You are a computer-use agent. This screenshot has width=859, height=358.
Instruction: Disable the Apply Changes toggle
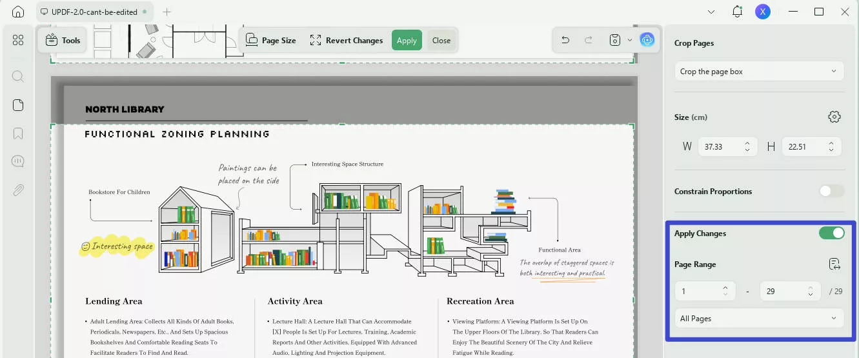click(x=832, y=234)
